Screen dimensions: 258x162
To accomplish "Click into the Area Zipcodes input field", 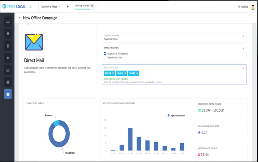I will pos(174,75).
